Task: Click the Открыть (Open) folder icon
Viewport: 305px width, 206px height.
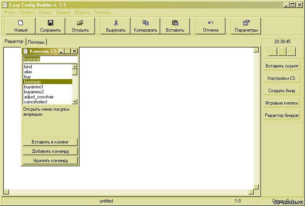Action: 80,23
